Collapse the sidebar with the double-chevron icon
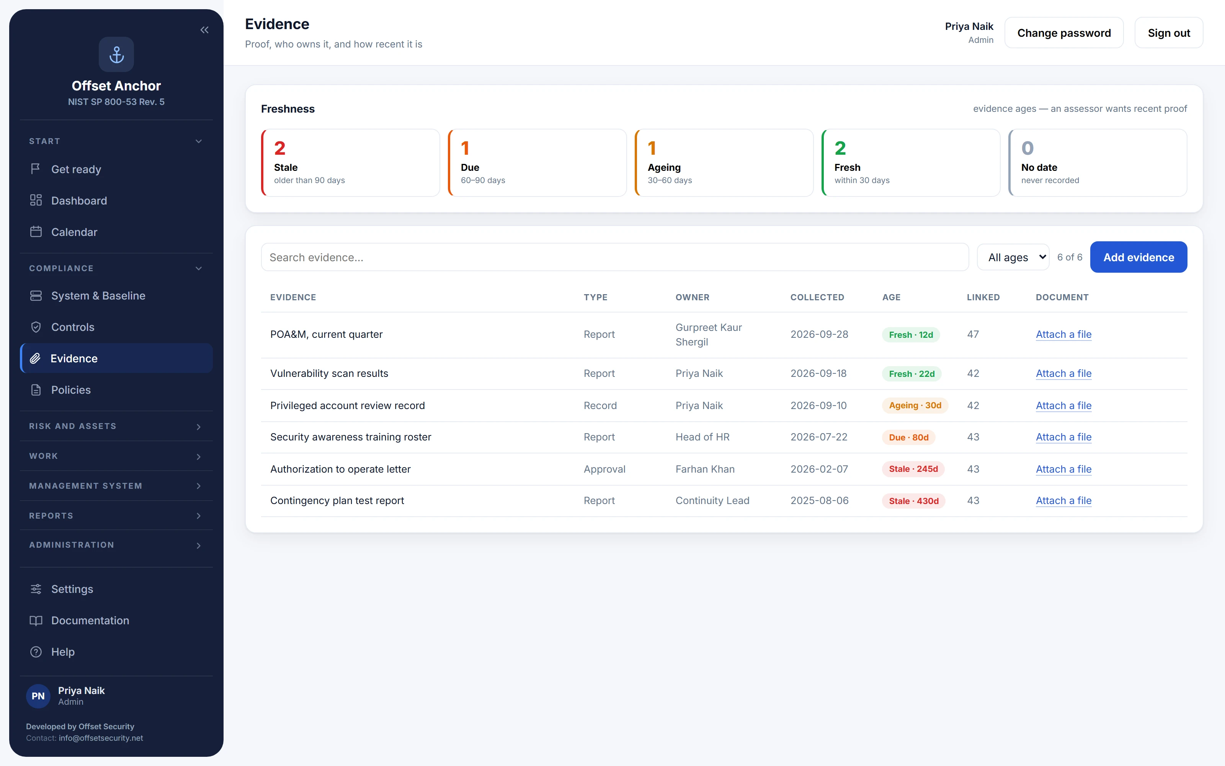 tap(204, 30)
